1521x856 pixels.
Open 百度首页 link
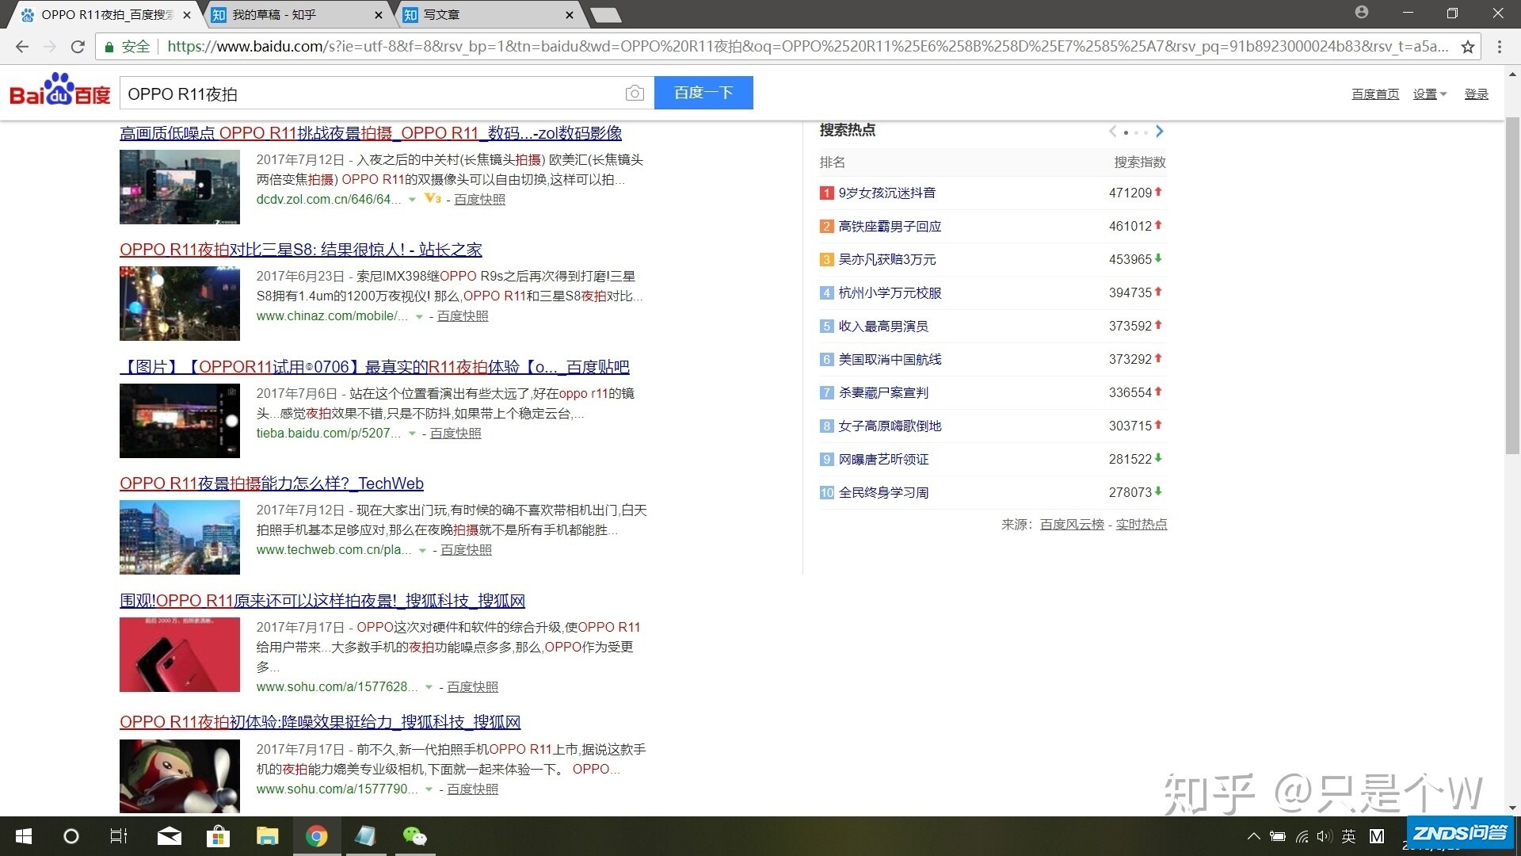tap(1375, 94)
